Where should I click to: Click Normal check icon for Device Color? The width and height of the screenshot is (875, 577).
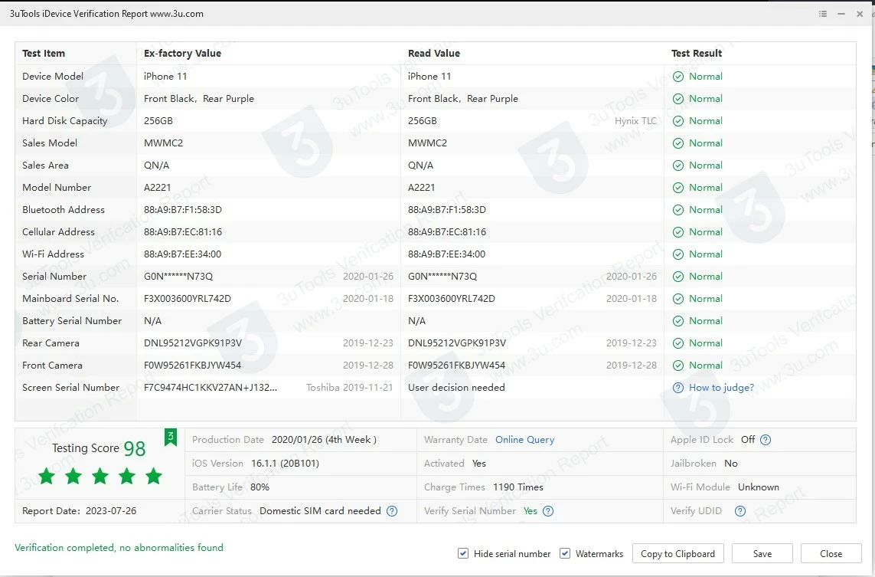pyautogui.click(x=678, y=99)
